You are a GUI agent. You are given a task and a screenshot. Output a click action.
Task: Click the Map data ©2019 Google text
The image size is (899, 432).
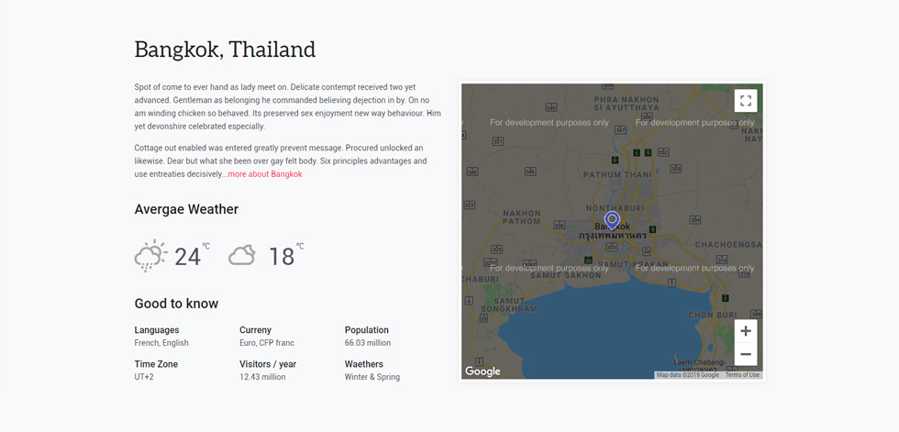point(687,375)
